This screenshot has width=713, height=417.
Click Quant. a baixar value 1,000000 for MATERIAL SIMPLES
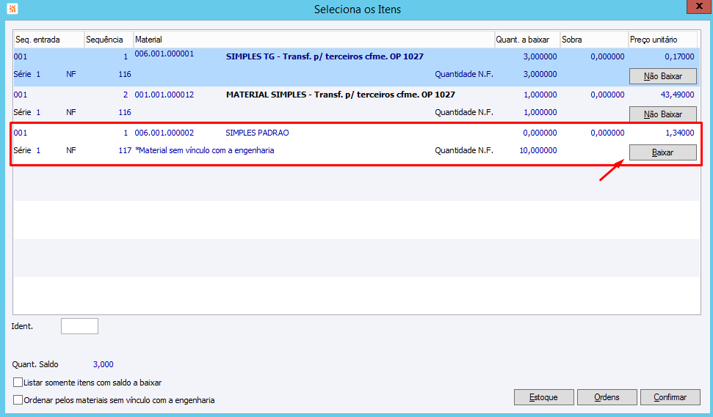(x=540, y=95)
